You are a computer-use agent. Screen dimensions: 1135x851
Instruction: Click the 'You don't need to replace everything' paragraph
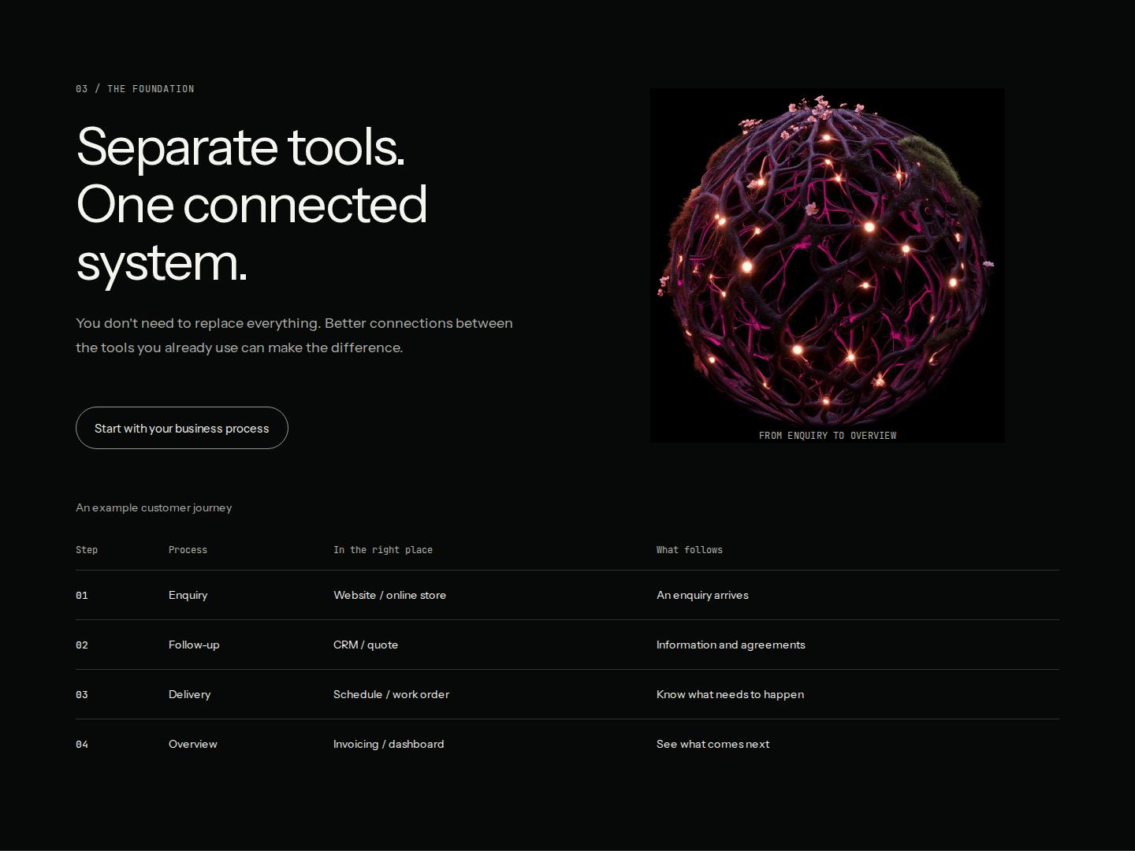point(295,335)
